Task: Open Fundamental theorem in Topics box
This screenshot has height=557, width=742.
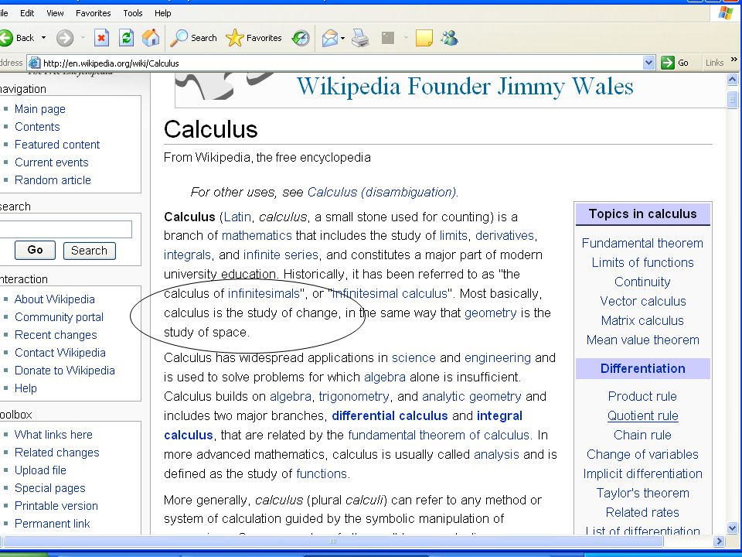Action: 642,243
